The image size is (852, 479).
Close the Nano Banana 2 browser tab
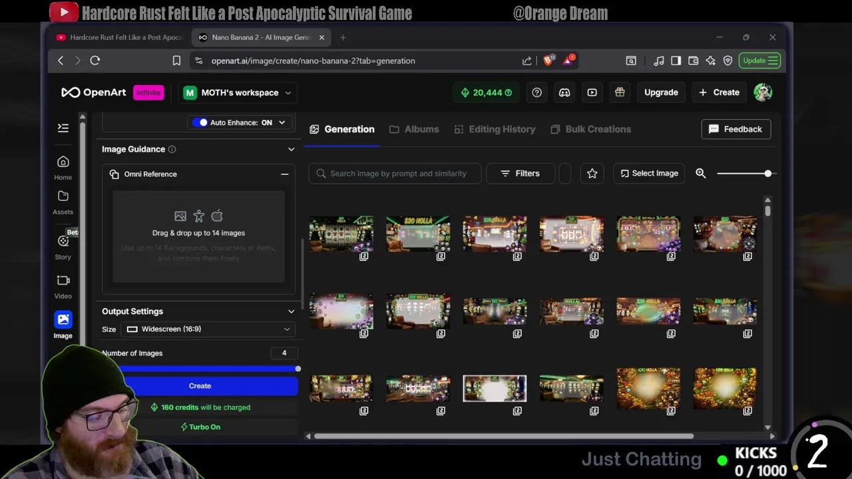click(x=321, y=37)
